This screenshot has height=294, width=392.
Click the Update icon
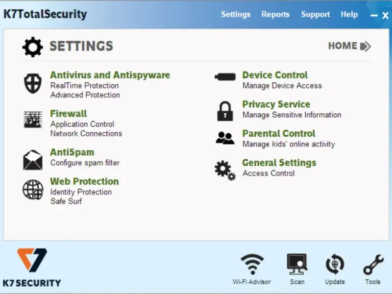tap(335, 269)
